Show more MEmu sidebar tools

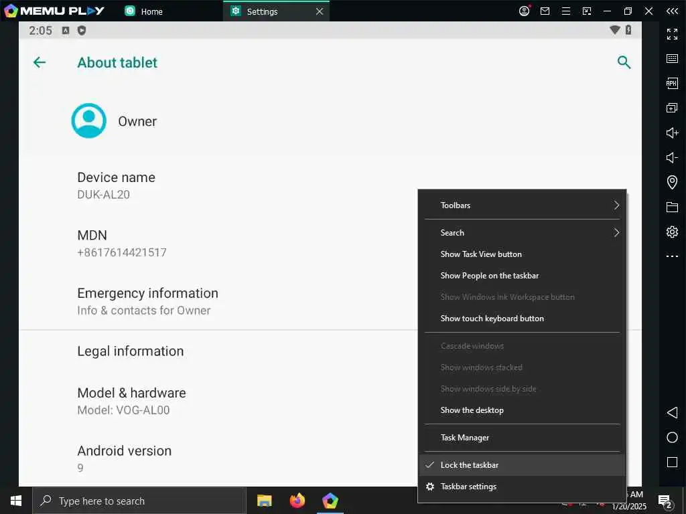click(672, 256)
